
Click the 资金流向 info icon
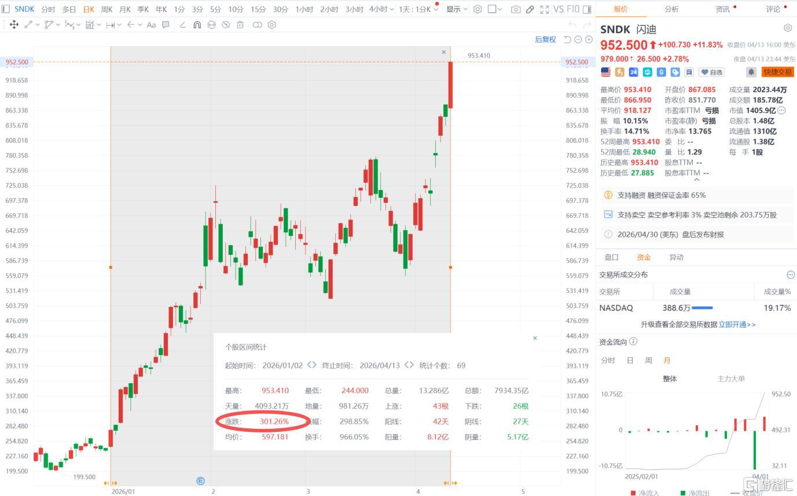point(633,342)
